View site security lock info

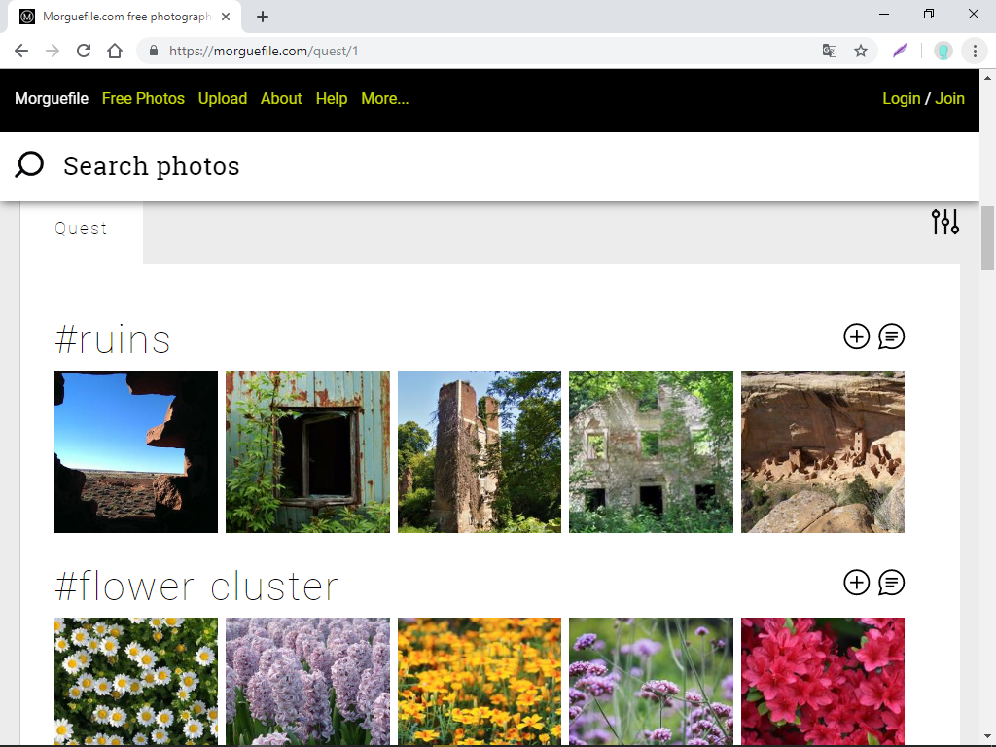(153, 51)
